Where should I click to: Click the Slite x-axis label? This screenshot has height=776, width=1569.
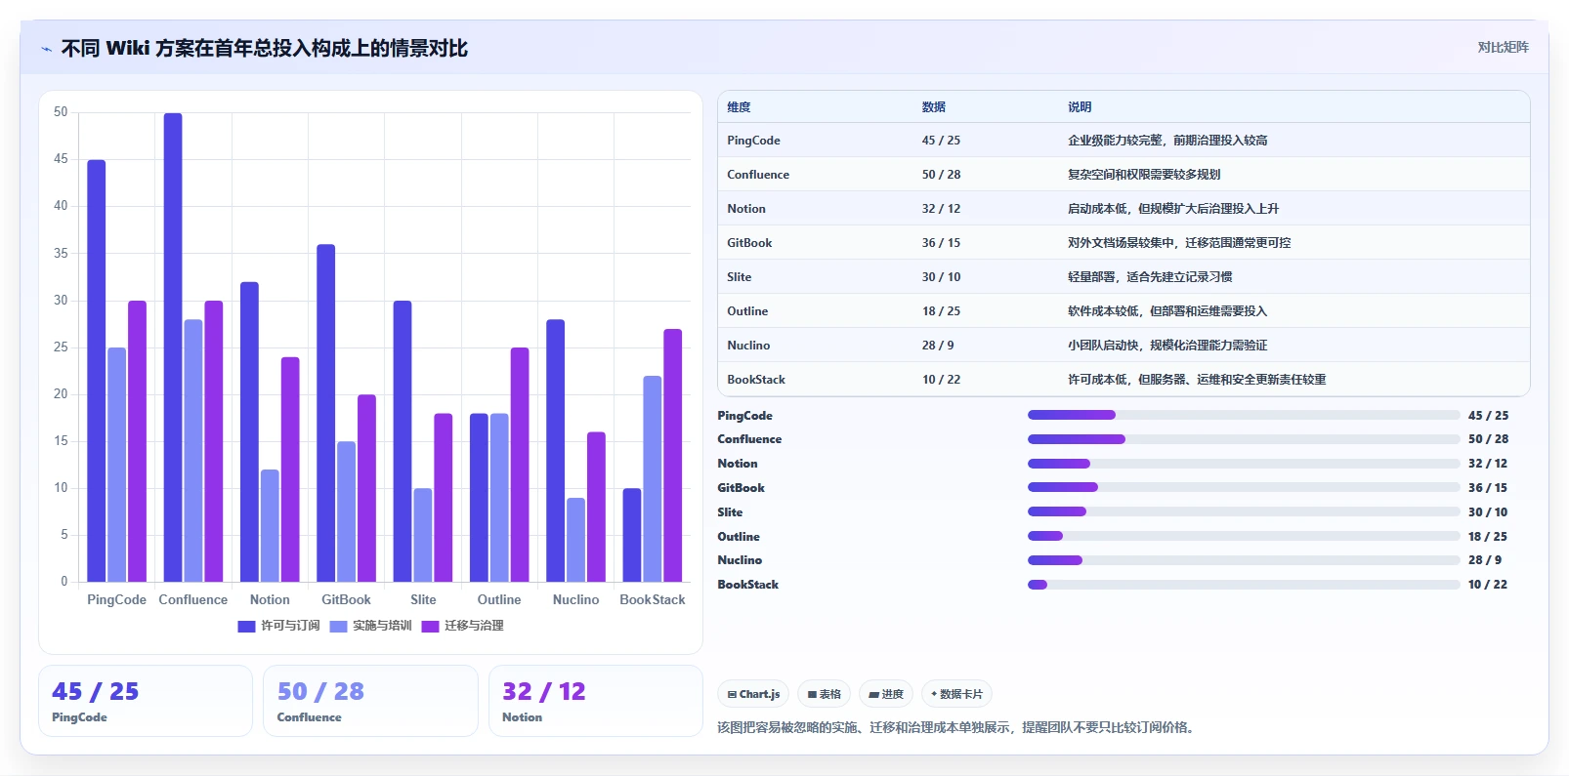423,600
